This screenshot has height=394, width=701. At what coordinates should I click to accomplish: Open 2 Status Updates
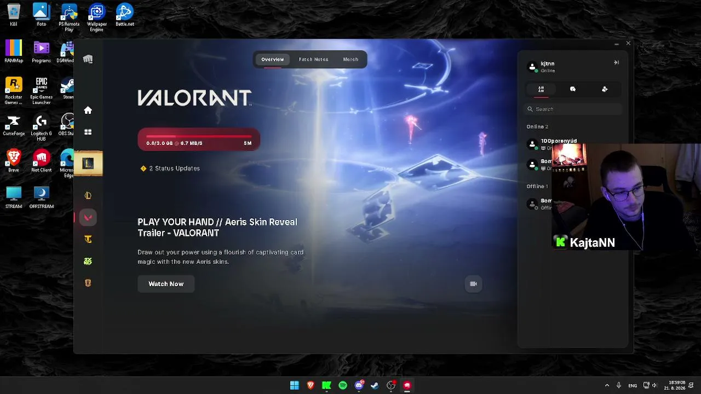170,169
